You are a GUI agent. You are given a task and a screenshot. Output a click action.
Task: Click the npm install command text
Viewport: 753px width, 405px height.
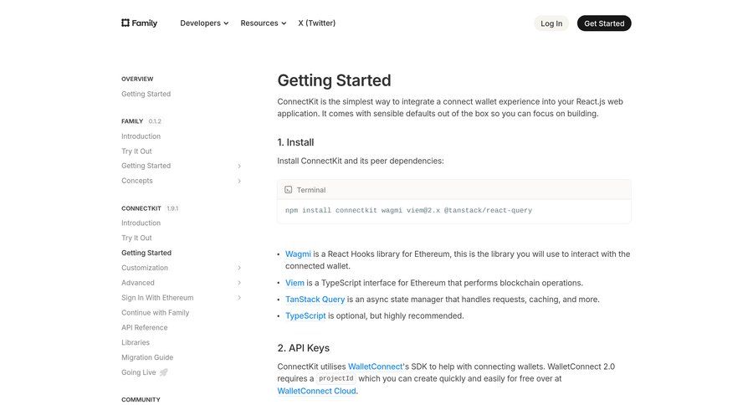tap(408, 210)
